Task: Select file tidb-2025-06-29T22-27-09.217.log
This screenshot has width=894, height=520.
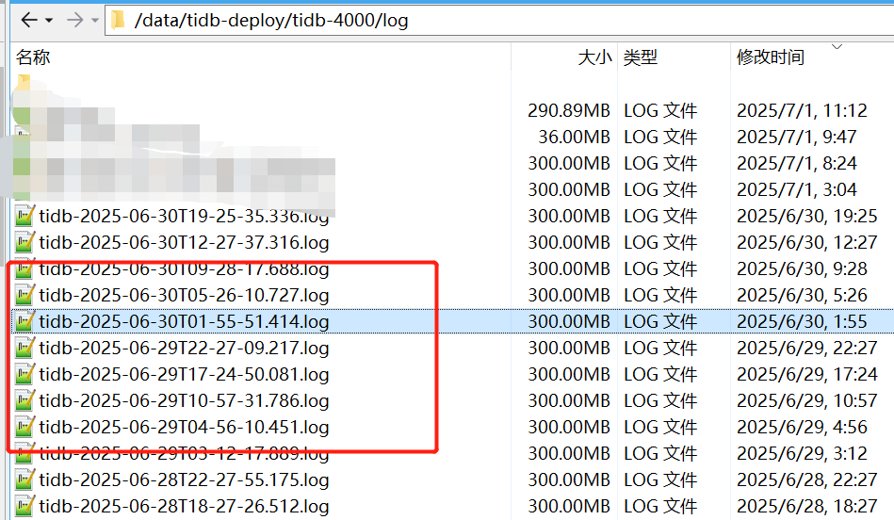Action: (184, 348)
